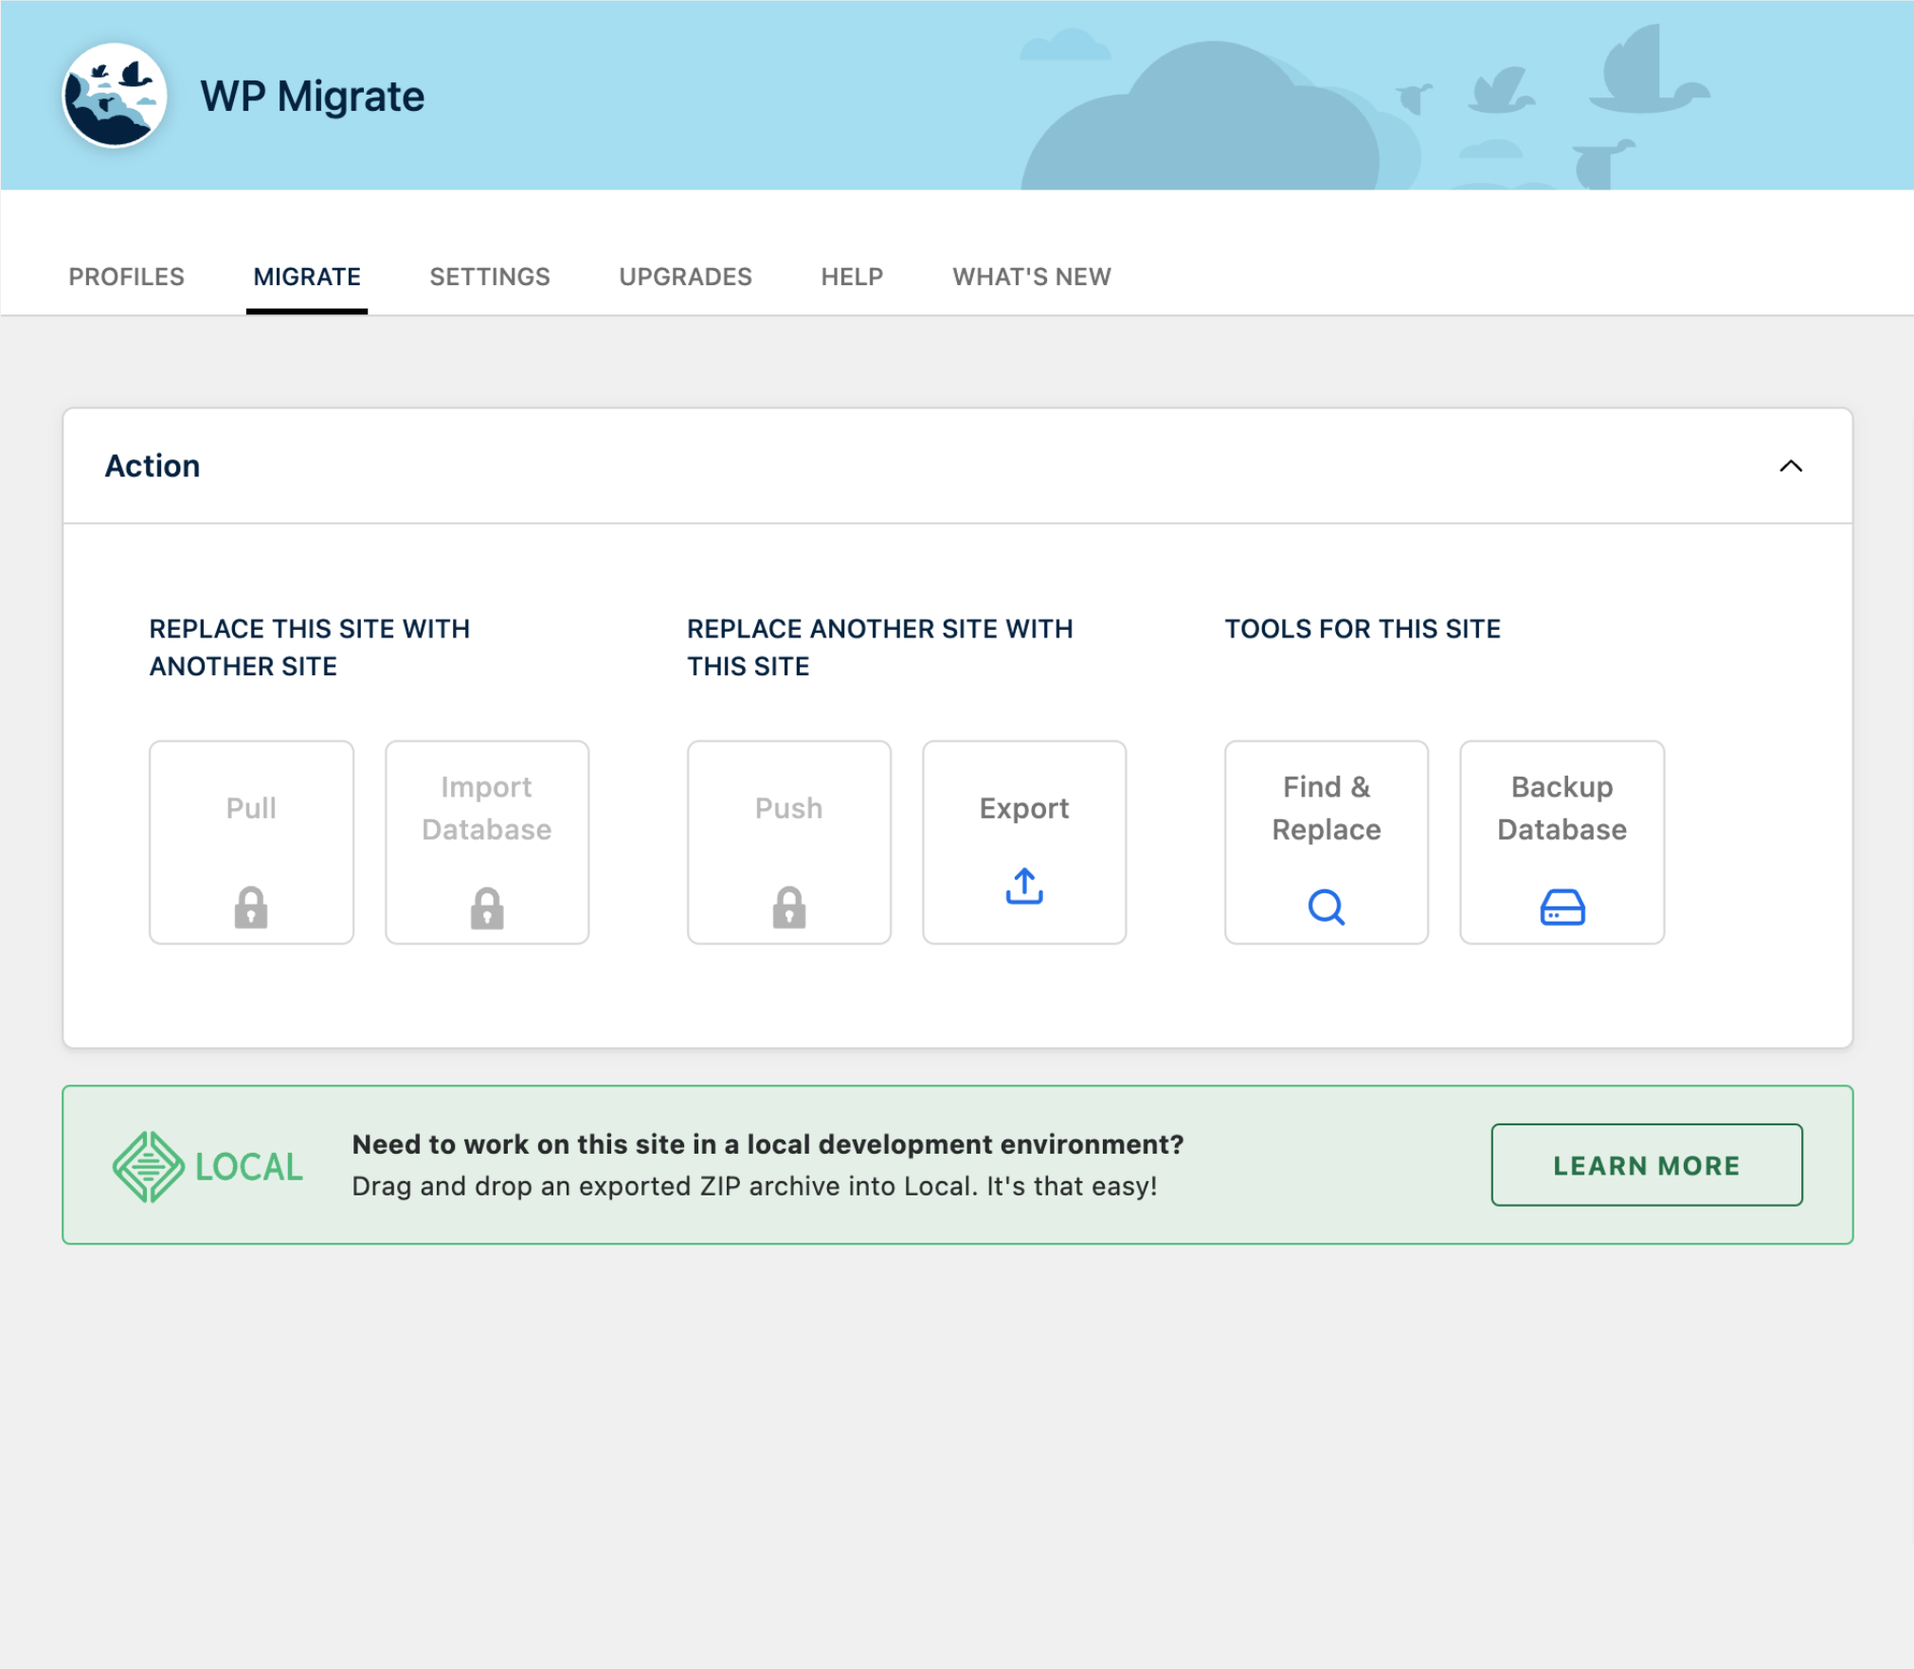Viewport: 1914px width, 1669px height.
Task: Navigate to WHAT'S NEW section
Action: (1032, 277)
